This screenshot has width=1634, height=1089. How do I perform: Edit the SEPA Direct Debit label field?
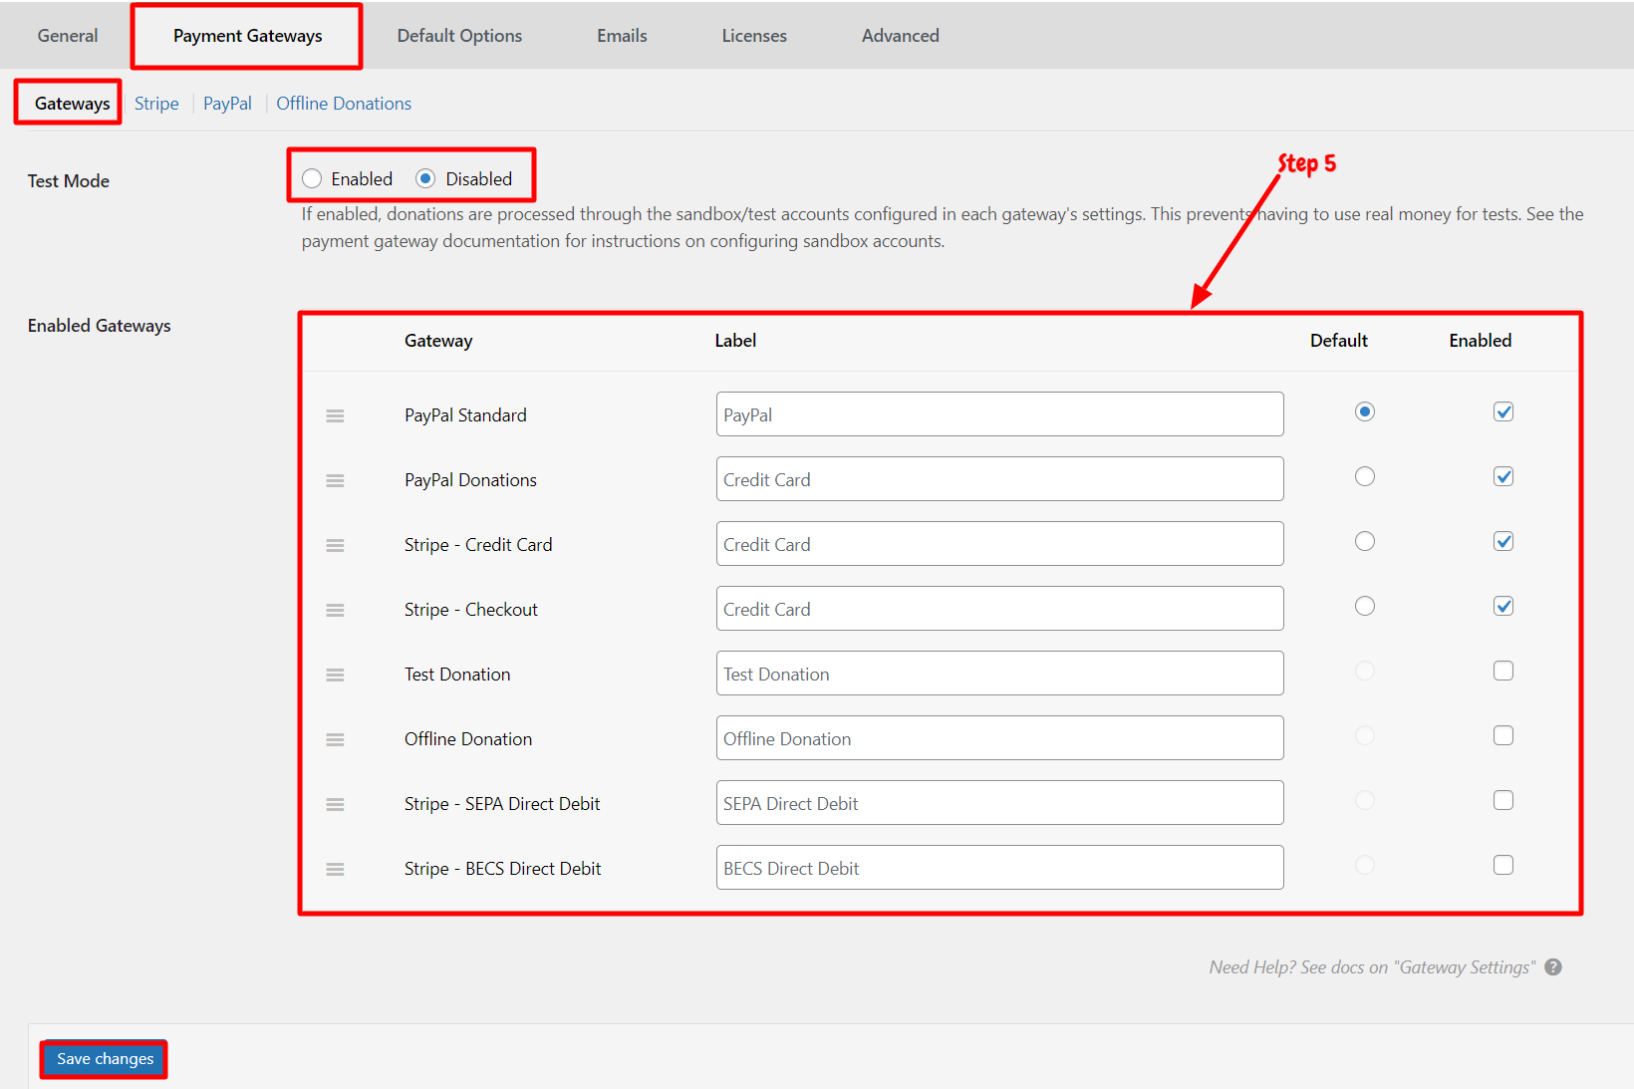pyautogui.click(x=999, y=802)
